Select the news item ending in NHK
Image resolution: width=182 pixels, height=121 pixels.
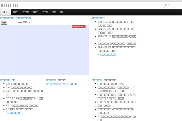click(x=111, y=84)
